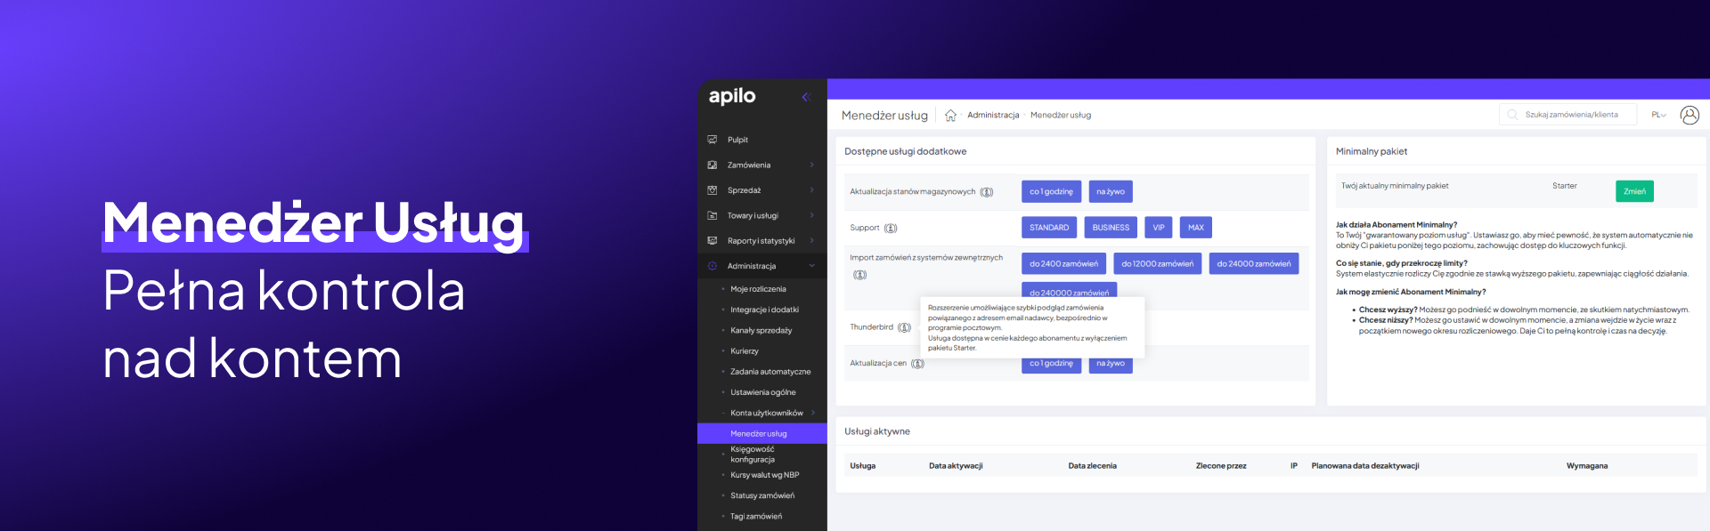Viewport: 1710px width, 531px height.
Task: Open the user profile avatar icon
Action: point(1689,115)
